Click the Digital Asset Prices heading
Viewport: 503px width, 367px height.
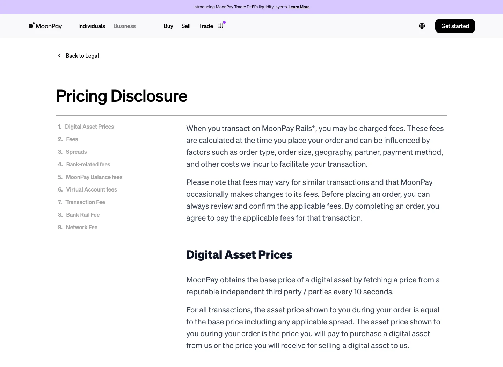[x=239, y=255]
